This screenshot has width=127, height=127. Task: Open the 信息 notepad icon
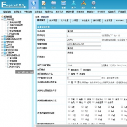pyautogui.click(x=44, y=3)
